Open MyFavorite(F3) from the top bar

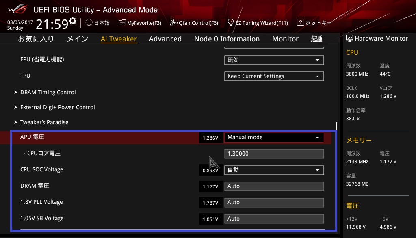click(x=140, y=23)
